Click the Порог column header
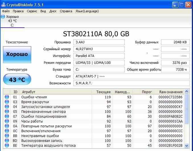The image size is (193, 151). pos(143,92)
